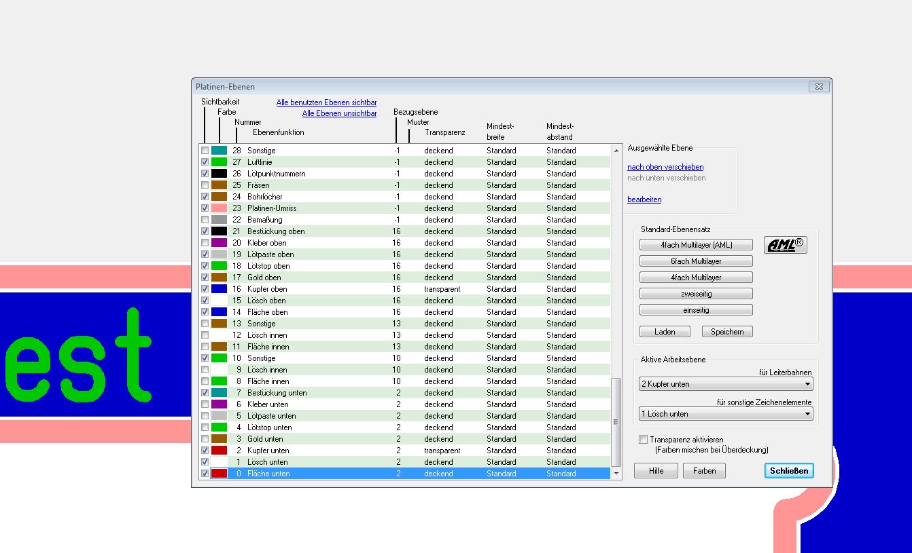
Task: Click nach oben verschieben link
Action: coord(665,167)
